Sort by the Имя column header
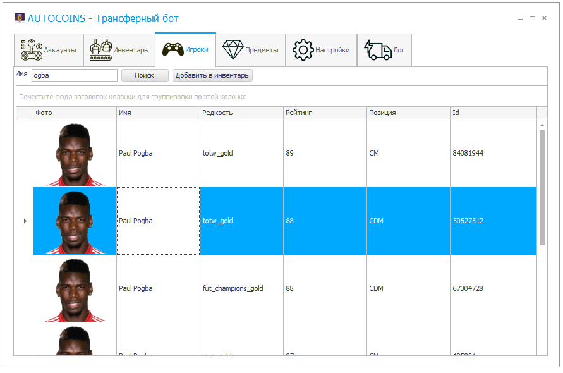The width and height of the screenshot is (563, 373). (x=159, y=113)
